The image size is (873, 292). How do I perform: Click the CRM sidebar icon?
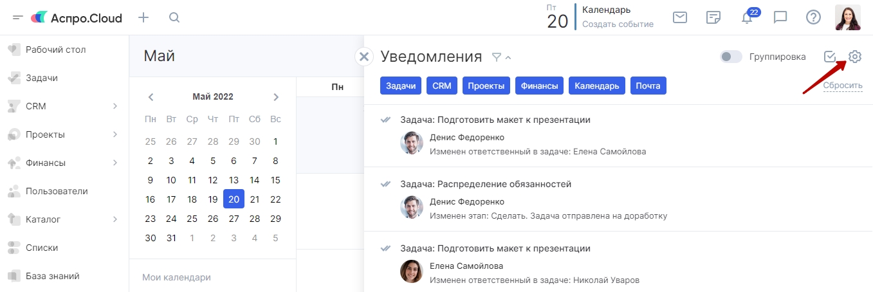coord(14,106)
